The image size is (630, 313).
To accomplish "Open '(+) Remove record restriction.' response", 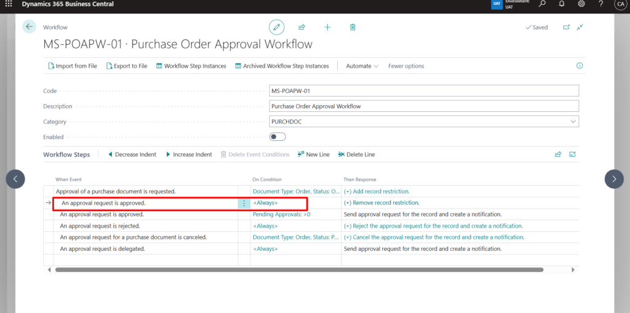I will coord(381,202).
